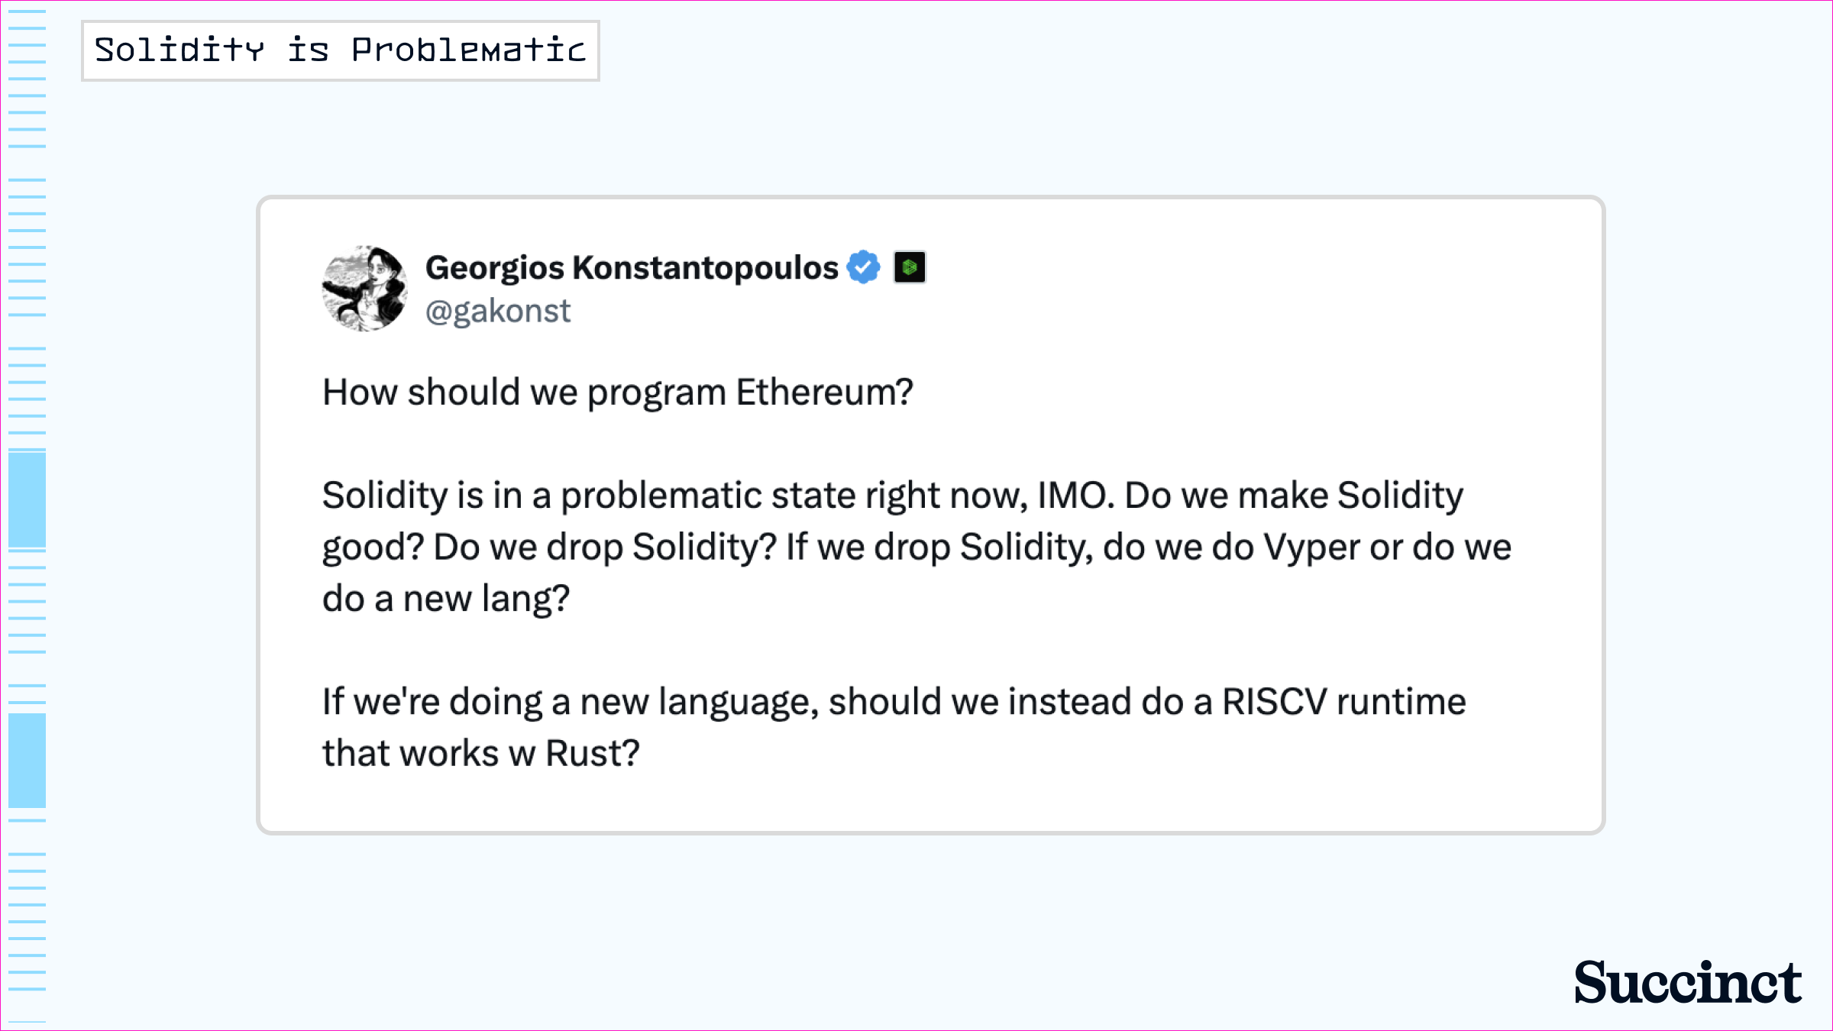Open the @gakonst handle link
Viewport: 1833px width, 1031px height.
498,312
